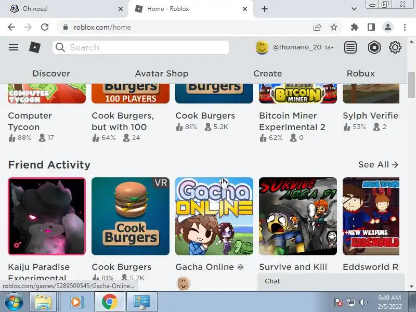This screenshot has height=312, width=416.
Task: Open the Robux hexagon icon
Action: click(x=374, y=47)
